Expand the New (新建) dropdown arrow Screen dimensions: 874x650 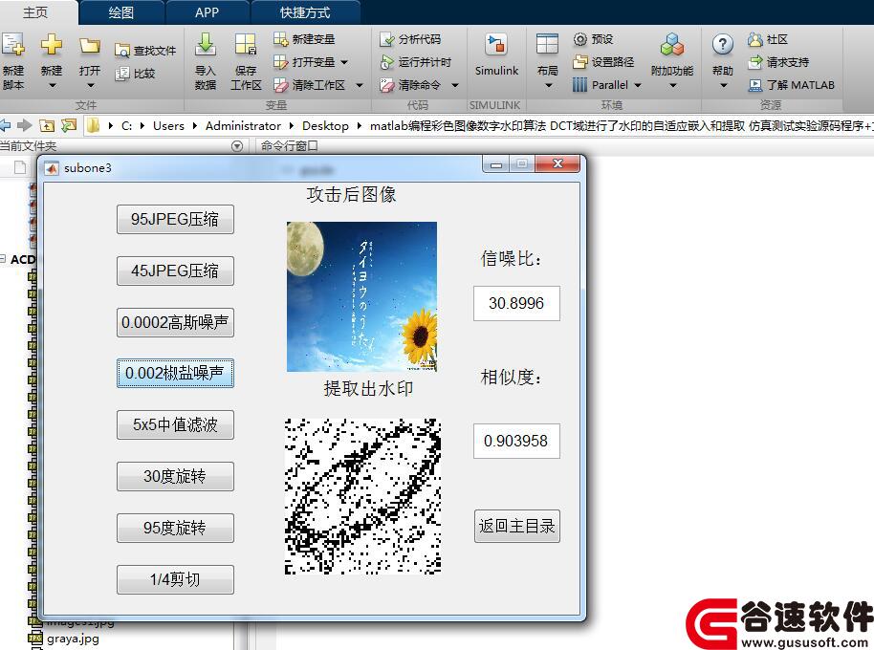[x=52, y=86]
